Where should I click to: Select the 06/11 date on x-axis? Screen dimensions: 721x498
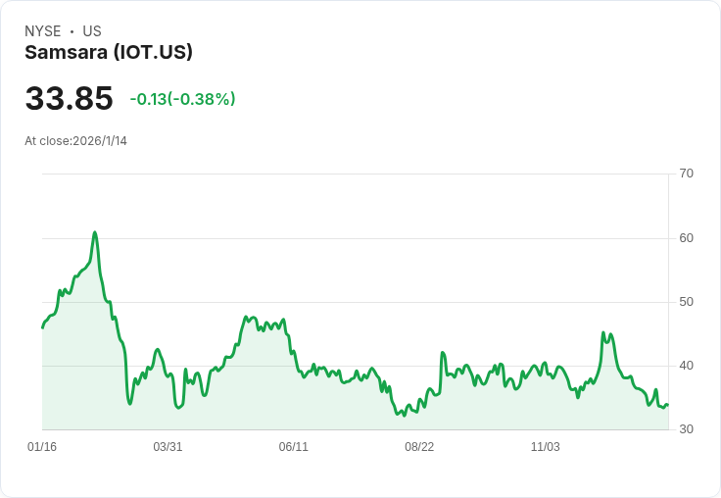293,447
